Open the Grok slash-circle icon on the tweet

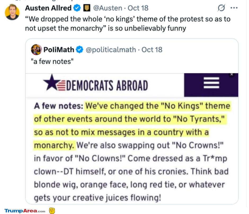221,8
